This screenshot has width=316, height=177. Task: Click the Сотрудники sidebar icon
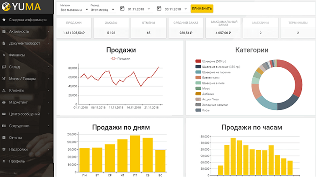pyautogui.click(x=4, y=126)
